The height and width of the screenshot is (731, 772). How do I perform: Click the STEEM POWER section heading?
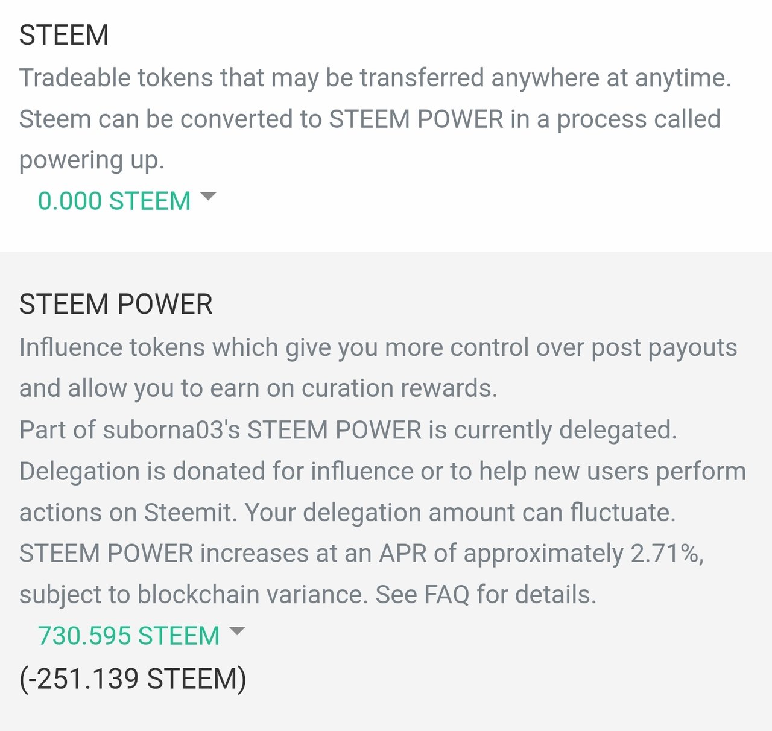[x=116, y=304]
